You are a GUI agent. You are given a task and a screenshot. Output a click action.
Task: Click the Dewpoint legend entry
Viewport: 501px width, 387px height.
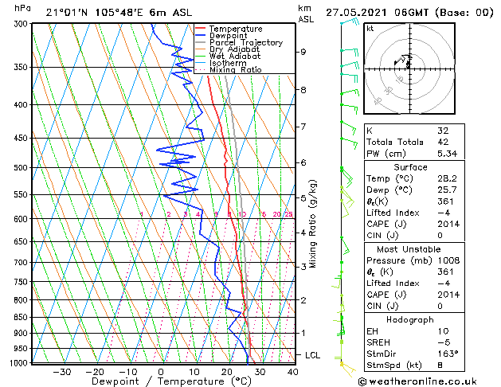(x=221, y=36)
